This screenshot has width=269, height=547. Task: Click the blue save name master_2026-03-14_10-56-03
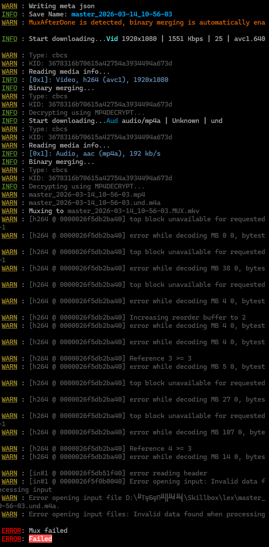pos(122,14)
